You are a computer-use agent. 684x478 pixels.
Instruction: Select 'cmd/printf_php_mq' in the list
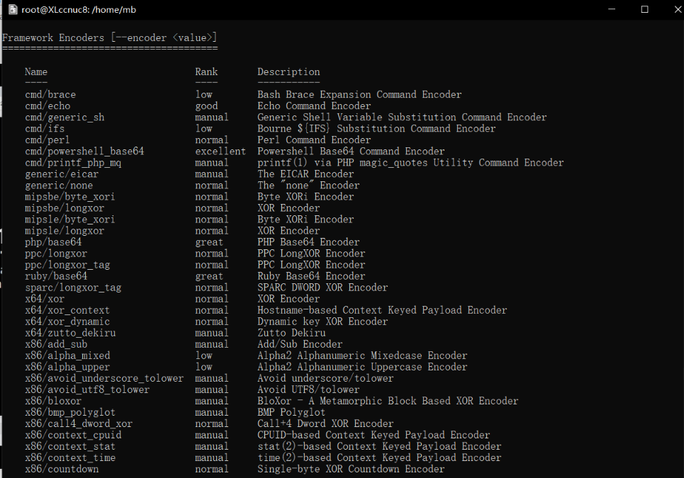pyautogui.click(x=73, y=163)
